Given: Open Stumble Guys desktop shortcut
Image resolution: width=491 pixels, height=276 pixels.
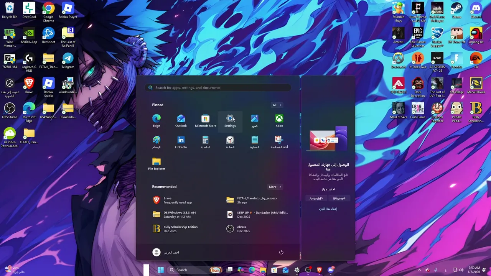Looking at the screenshot, I should tap(398, 12).
